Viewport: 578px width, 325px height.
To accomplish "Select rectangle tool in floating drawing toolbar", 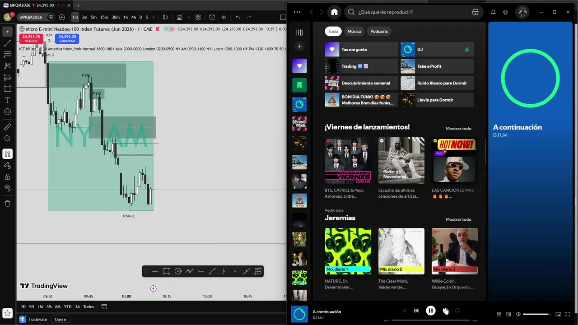I will tap(167, 271).
